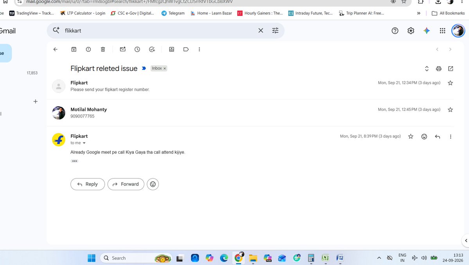Open Labels tag icon
The height and width of the screenshot is (265, 469).
(186, 49)
